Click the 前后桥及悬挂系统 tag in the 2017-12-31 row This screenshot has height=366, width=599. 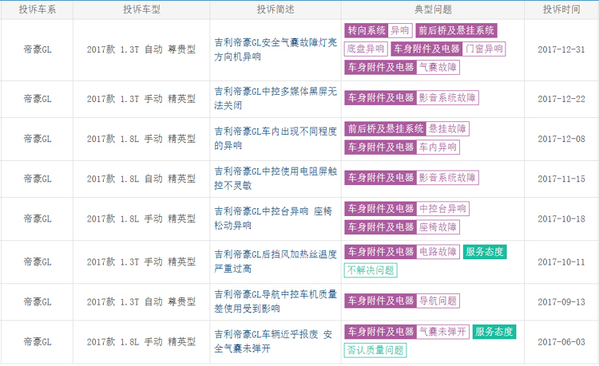(457, 30)
